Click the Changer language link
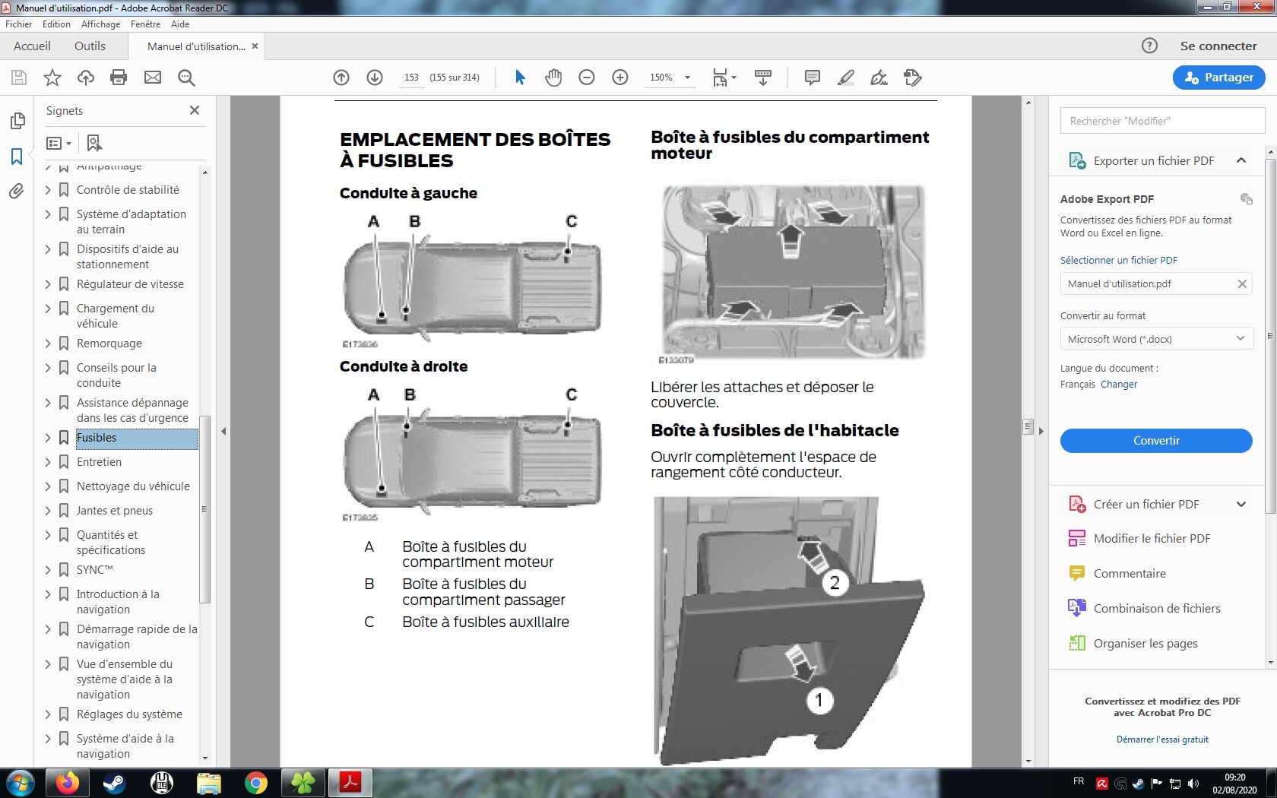1277x798 pixels. 1119,385
